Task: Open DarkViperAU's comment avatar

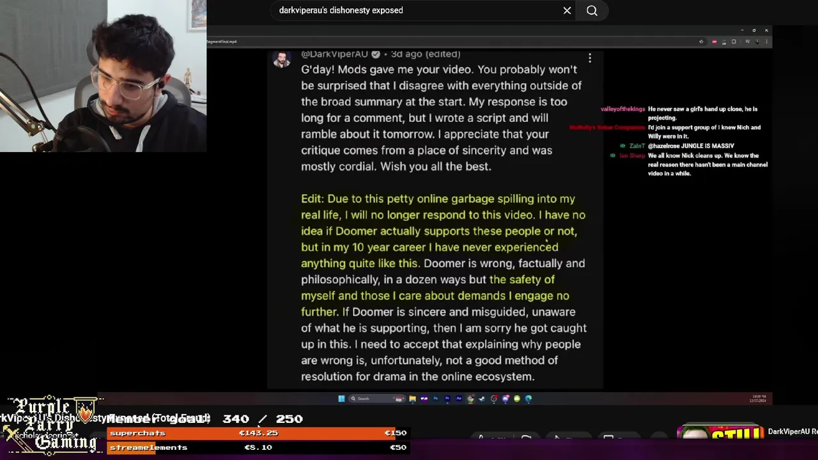Action: 281,59
